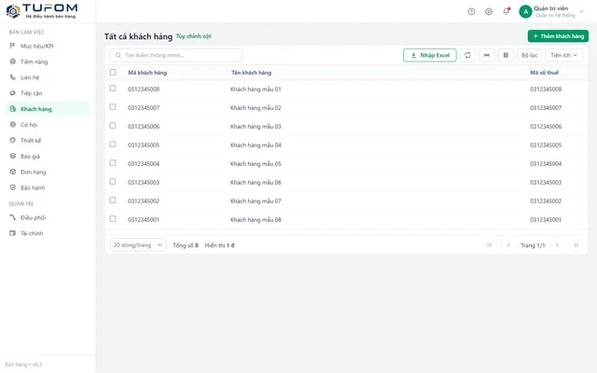
Task: Select checkbox for Khách hàng mẫu 05
Action: point(113,163)
